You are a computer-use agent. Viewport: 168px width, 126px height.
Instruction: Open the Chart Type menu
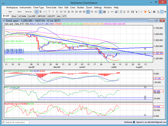(39, 8)
